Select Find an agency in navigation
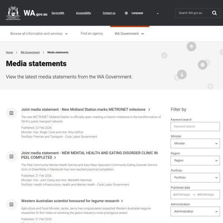The height and width of the screenshot is (223, 223). (x=92, y=33)
